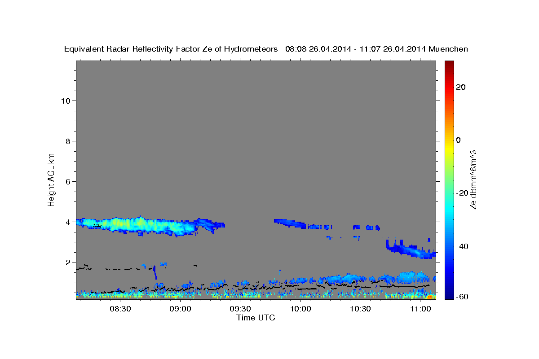This screenshot has height=359, width=539.
Task: Click the '10:00' time tick label
Action: point(300,309)
